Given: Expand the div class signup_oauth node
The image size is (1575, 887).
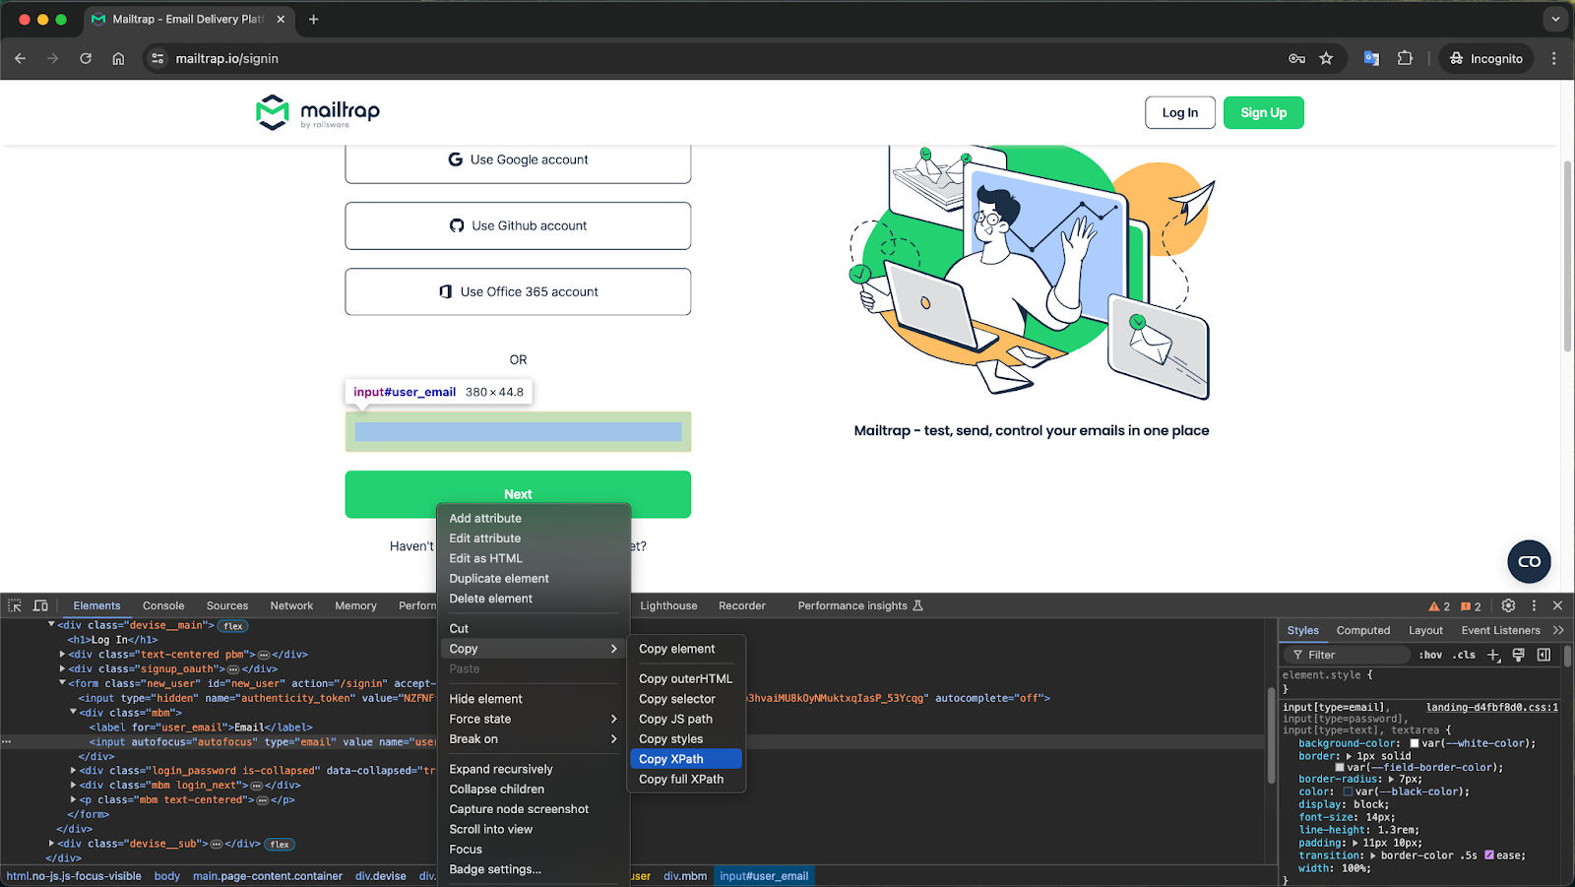Looking at the screenshot, I should [62, 668].
